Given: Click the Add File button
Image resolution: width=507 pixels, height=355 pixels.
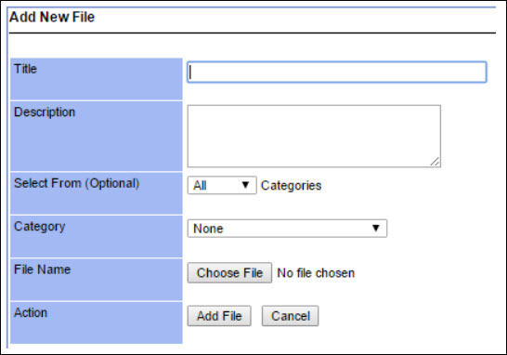Looking at the screenshot, I should [x=219, y=316].
